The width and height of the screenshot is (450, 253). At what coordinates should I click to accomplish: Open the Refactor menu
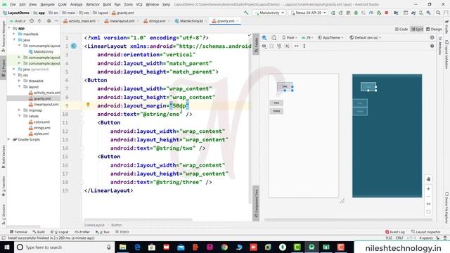click(93, 4)
